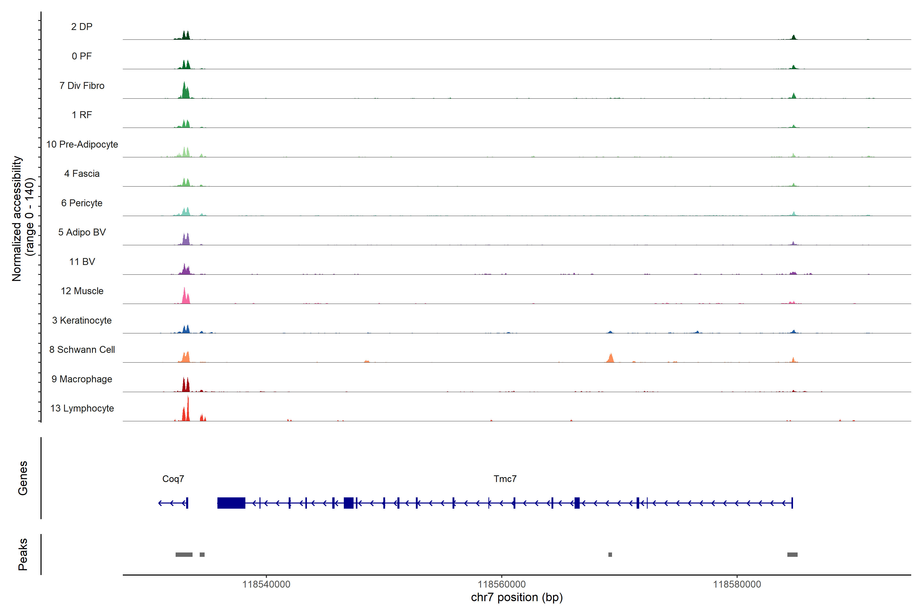The width and height of the screenshot is (923, 615).
Task: Click the Coq7 gene name
Action: click(173, 479)
